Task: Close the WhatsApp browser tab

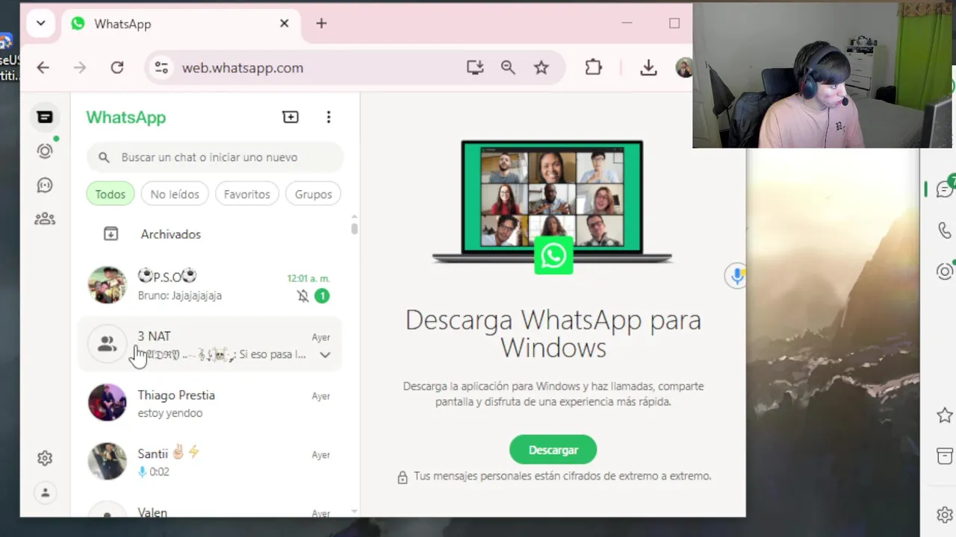Action: click(284, 24)
